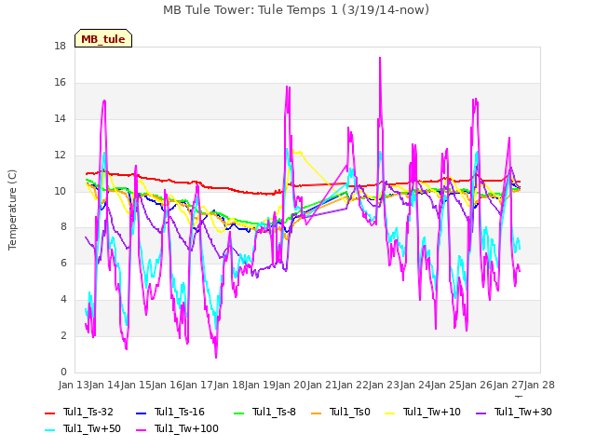Click the Jan 13 x-axis tick label
The height and width of the screenshot is (447, 596).
(x=74, y=385)
